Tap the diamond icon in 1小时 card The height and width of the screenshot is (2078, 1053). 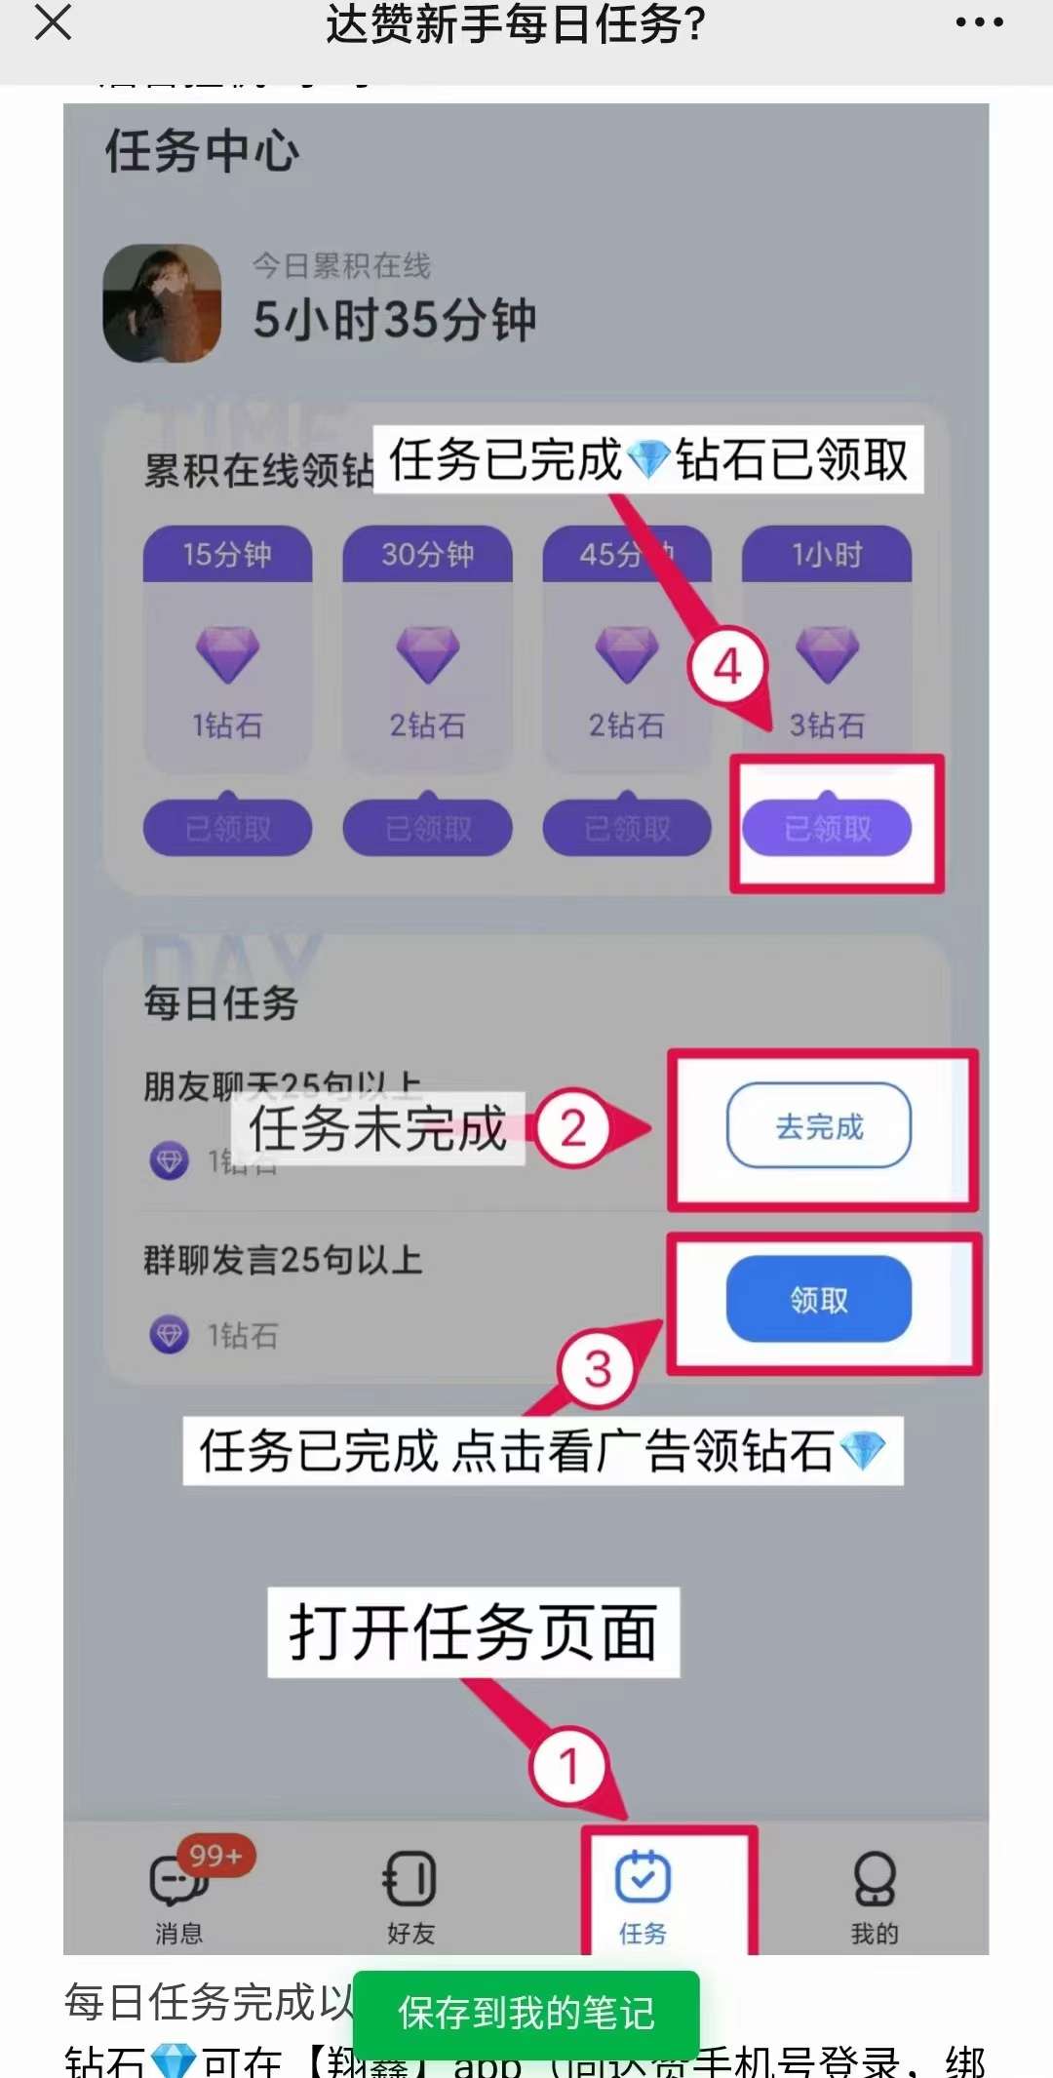(827, 653)
